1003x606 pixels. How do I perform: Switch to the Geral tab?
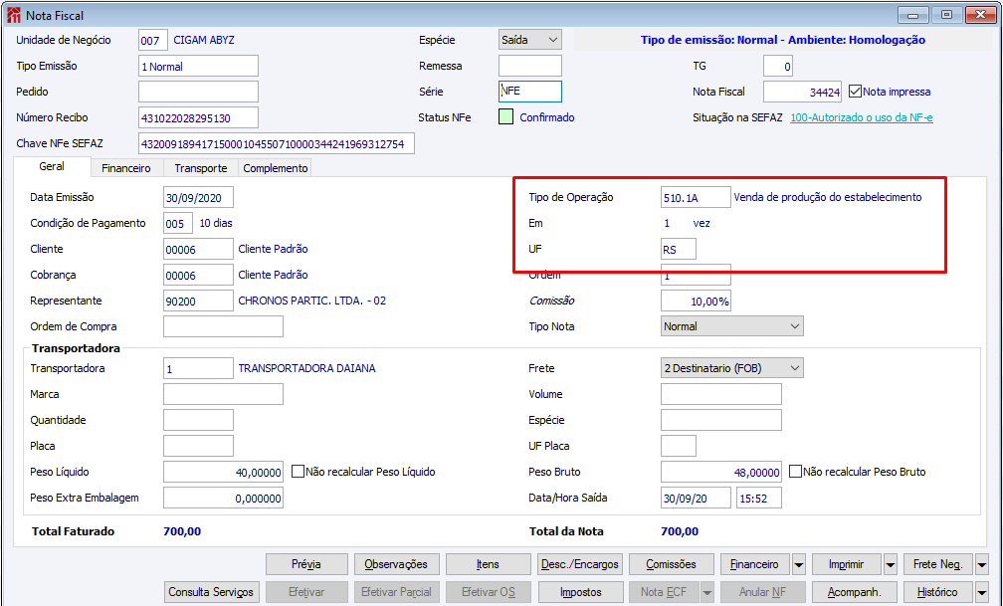(52, 166)
